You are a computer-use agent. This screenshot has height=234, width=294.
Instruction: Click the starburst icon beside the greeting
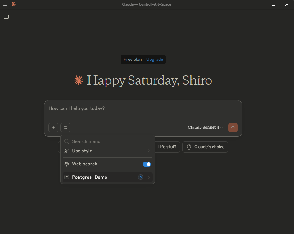tap(78, 80)
